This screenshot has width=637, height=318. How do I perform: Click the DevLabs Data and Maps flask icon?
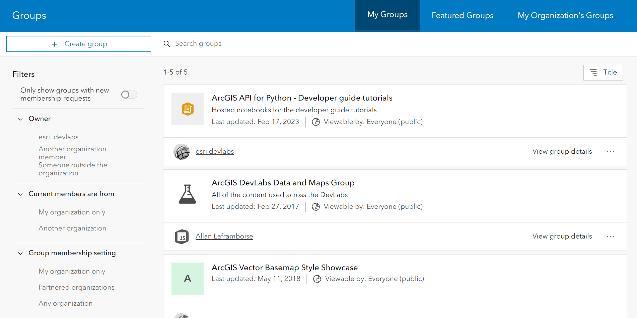187,194
